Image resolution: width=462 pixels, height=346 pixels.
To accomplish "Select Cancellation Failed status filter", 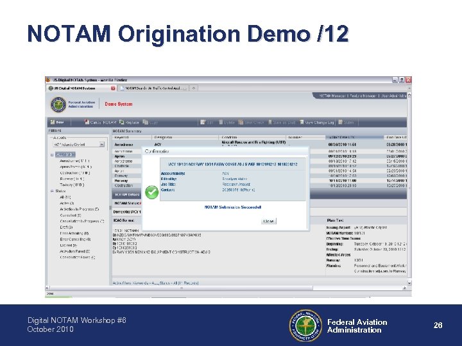I will click(x=78, y=257).
